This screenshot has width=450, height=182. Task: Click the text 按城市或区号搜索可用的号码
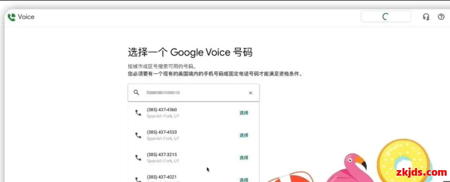click(162, 66)
